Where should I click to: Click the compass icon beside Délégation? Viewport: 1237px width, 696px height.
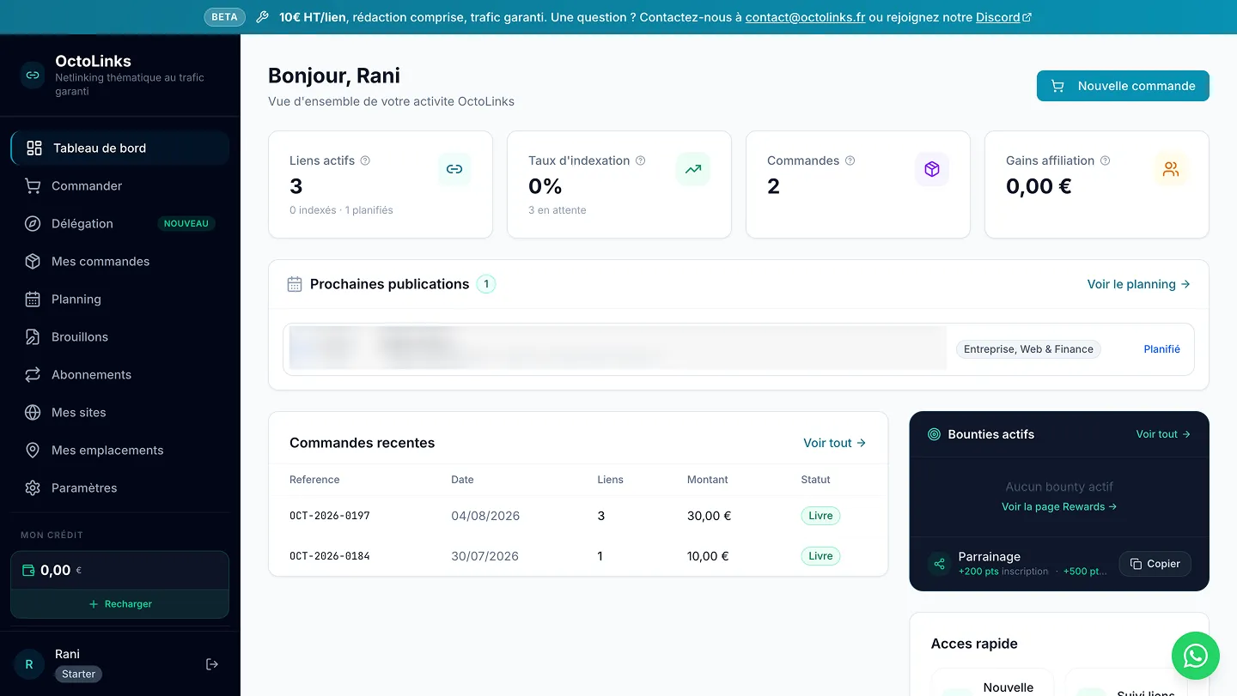[33, 223]
